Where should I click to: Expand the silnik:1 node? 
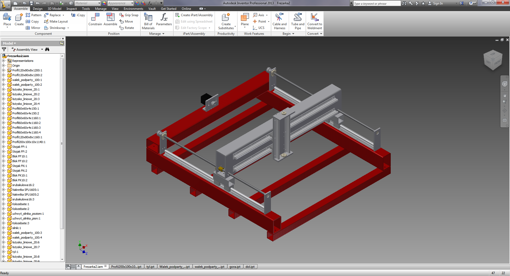(x=4, y=228)
